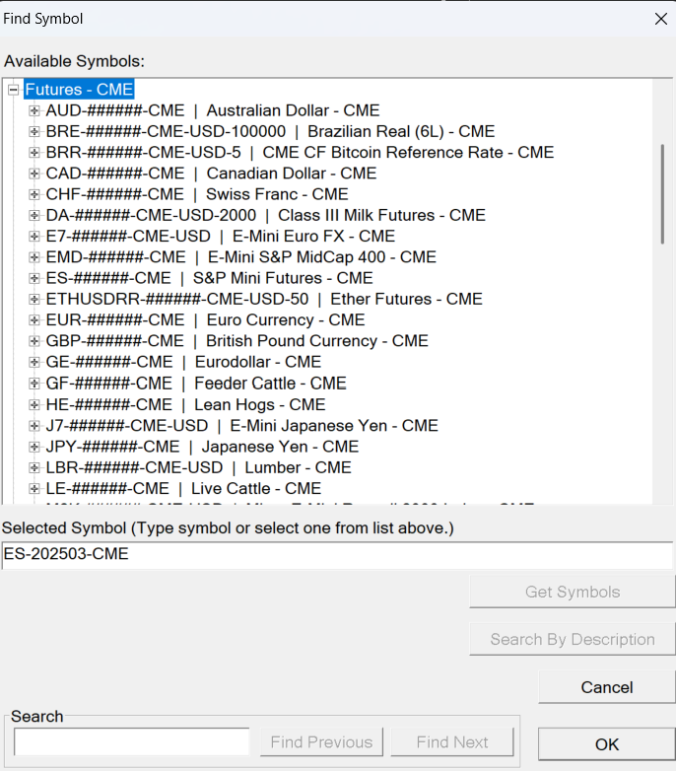Screen dimensions: 676x771
Task: Collapse the Futures - CME tree node
Action: [14, 90]
